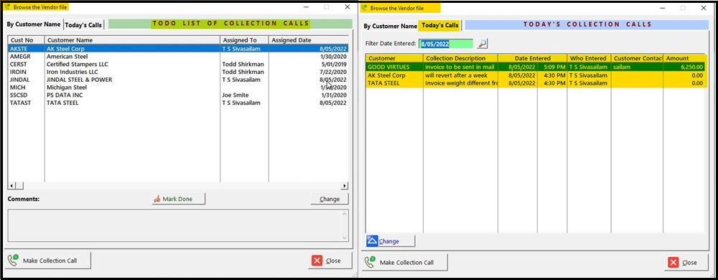
Task: Click right arrow of horizontal scrollbar
Action: click(x=345, y=186)
